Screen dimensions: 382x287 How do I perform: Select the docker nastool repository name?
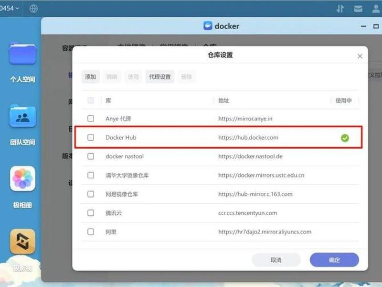coord(125,156)
